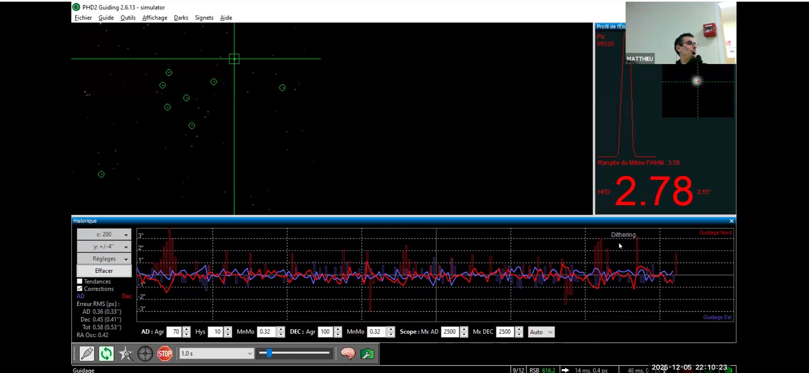Uncheck the Corrections checkbox

pos(80,289)
